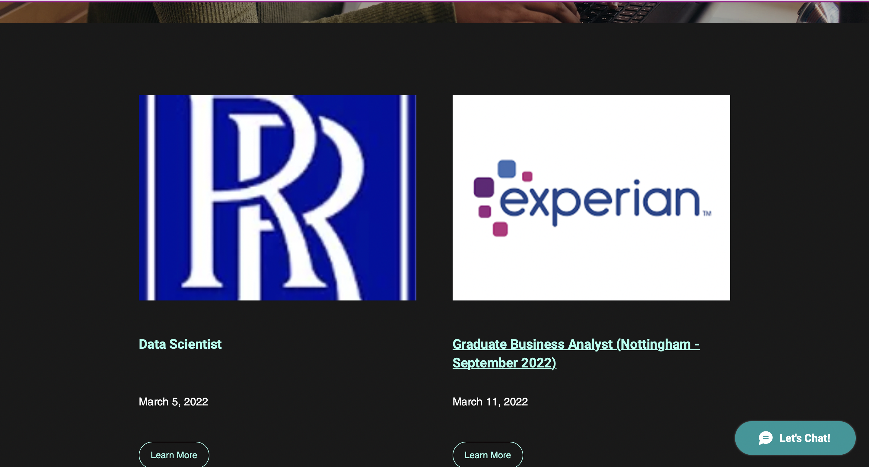This screenshot has width=869, height=467.
Task: Open Graduate Business Analyst (Nottingham link
Action: pos(576,344)
